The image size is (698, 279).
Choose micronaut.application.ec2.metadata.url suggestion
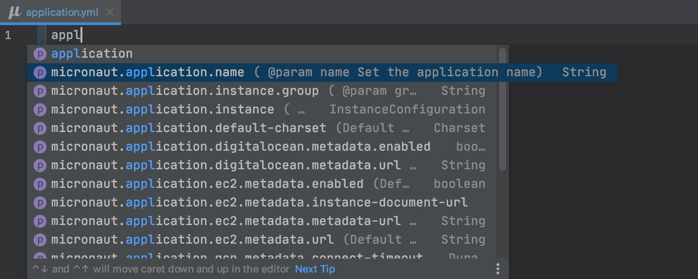262,240
